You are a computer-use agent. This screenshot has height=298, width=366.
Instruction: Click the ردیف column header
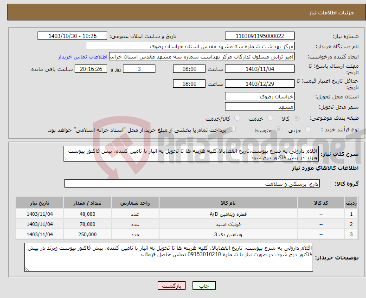click(x=351, y=203)
